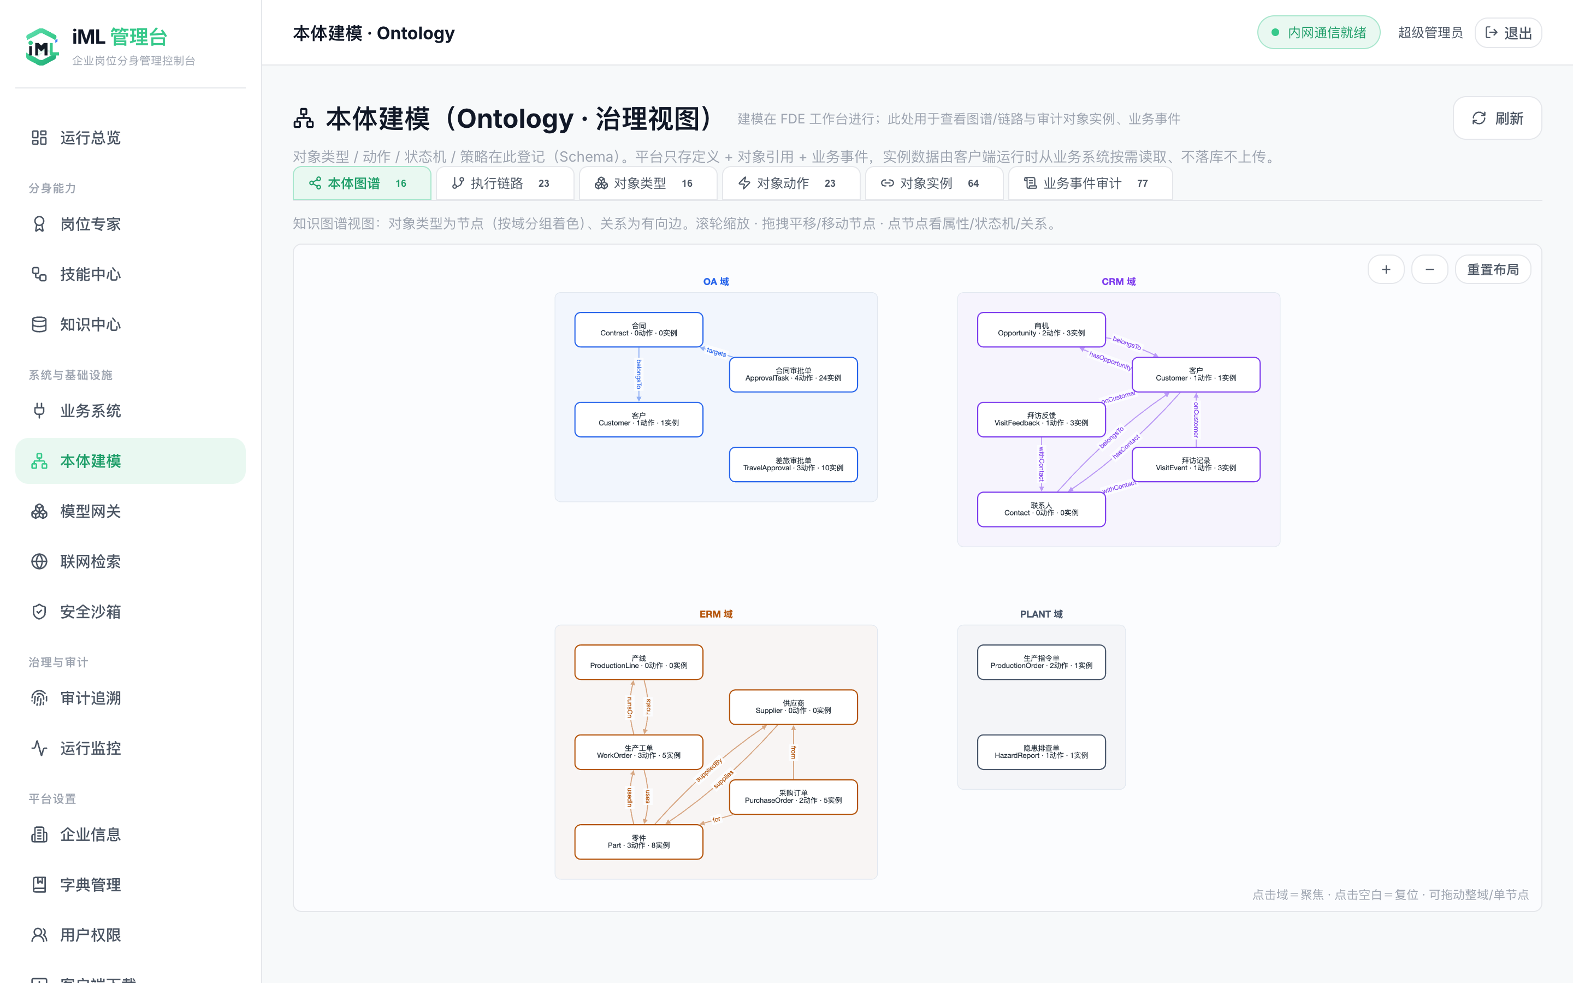This screenshot has width=1573, height=983.
Task: Click the 用户权限 users icon
Action: (x=39, y=935)
